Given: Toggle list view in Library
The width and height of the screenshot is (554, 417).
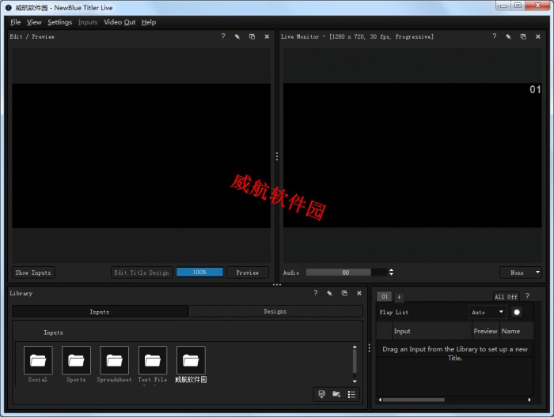Looking at the screenshot, I should (x=351, y=394).
